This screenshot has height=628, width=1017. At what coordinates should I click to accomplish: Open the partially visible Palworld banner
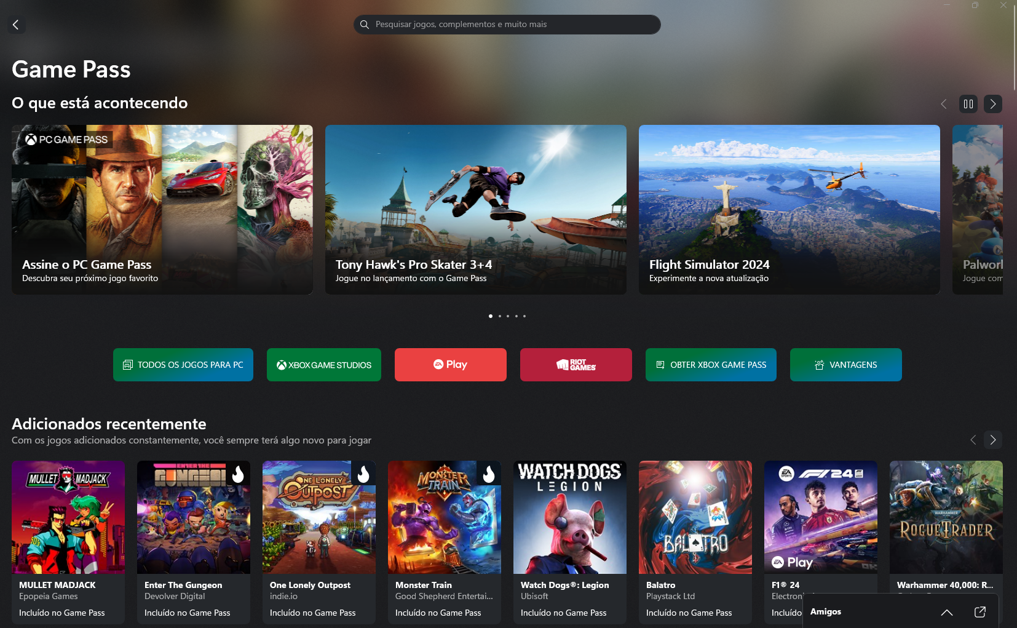click(x=978, y=210)
